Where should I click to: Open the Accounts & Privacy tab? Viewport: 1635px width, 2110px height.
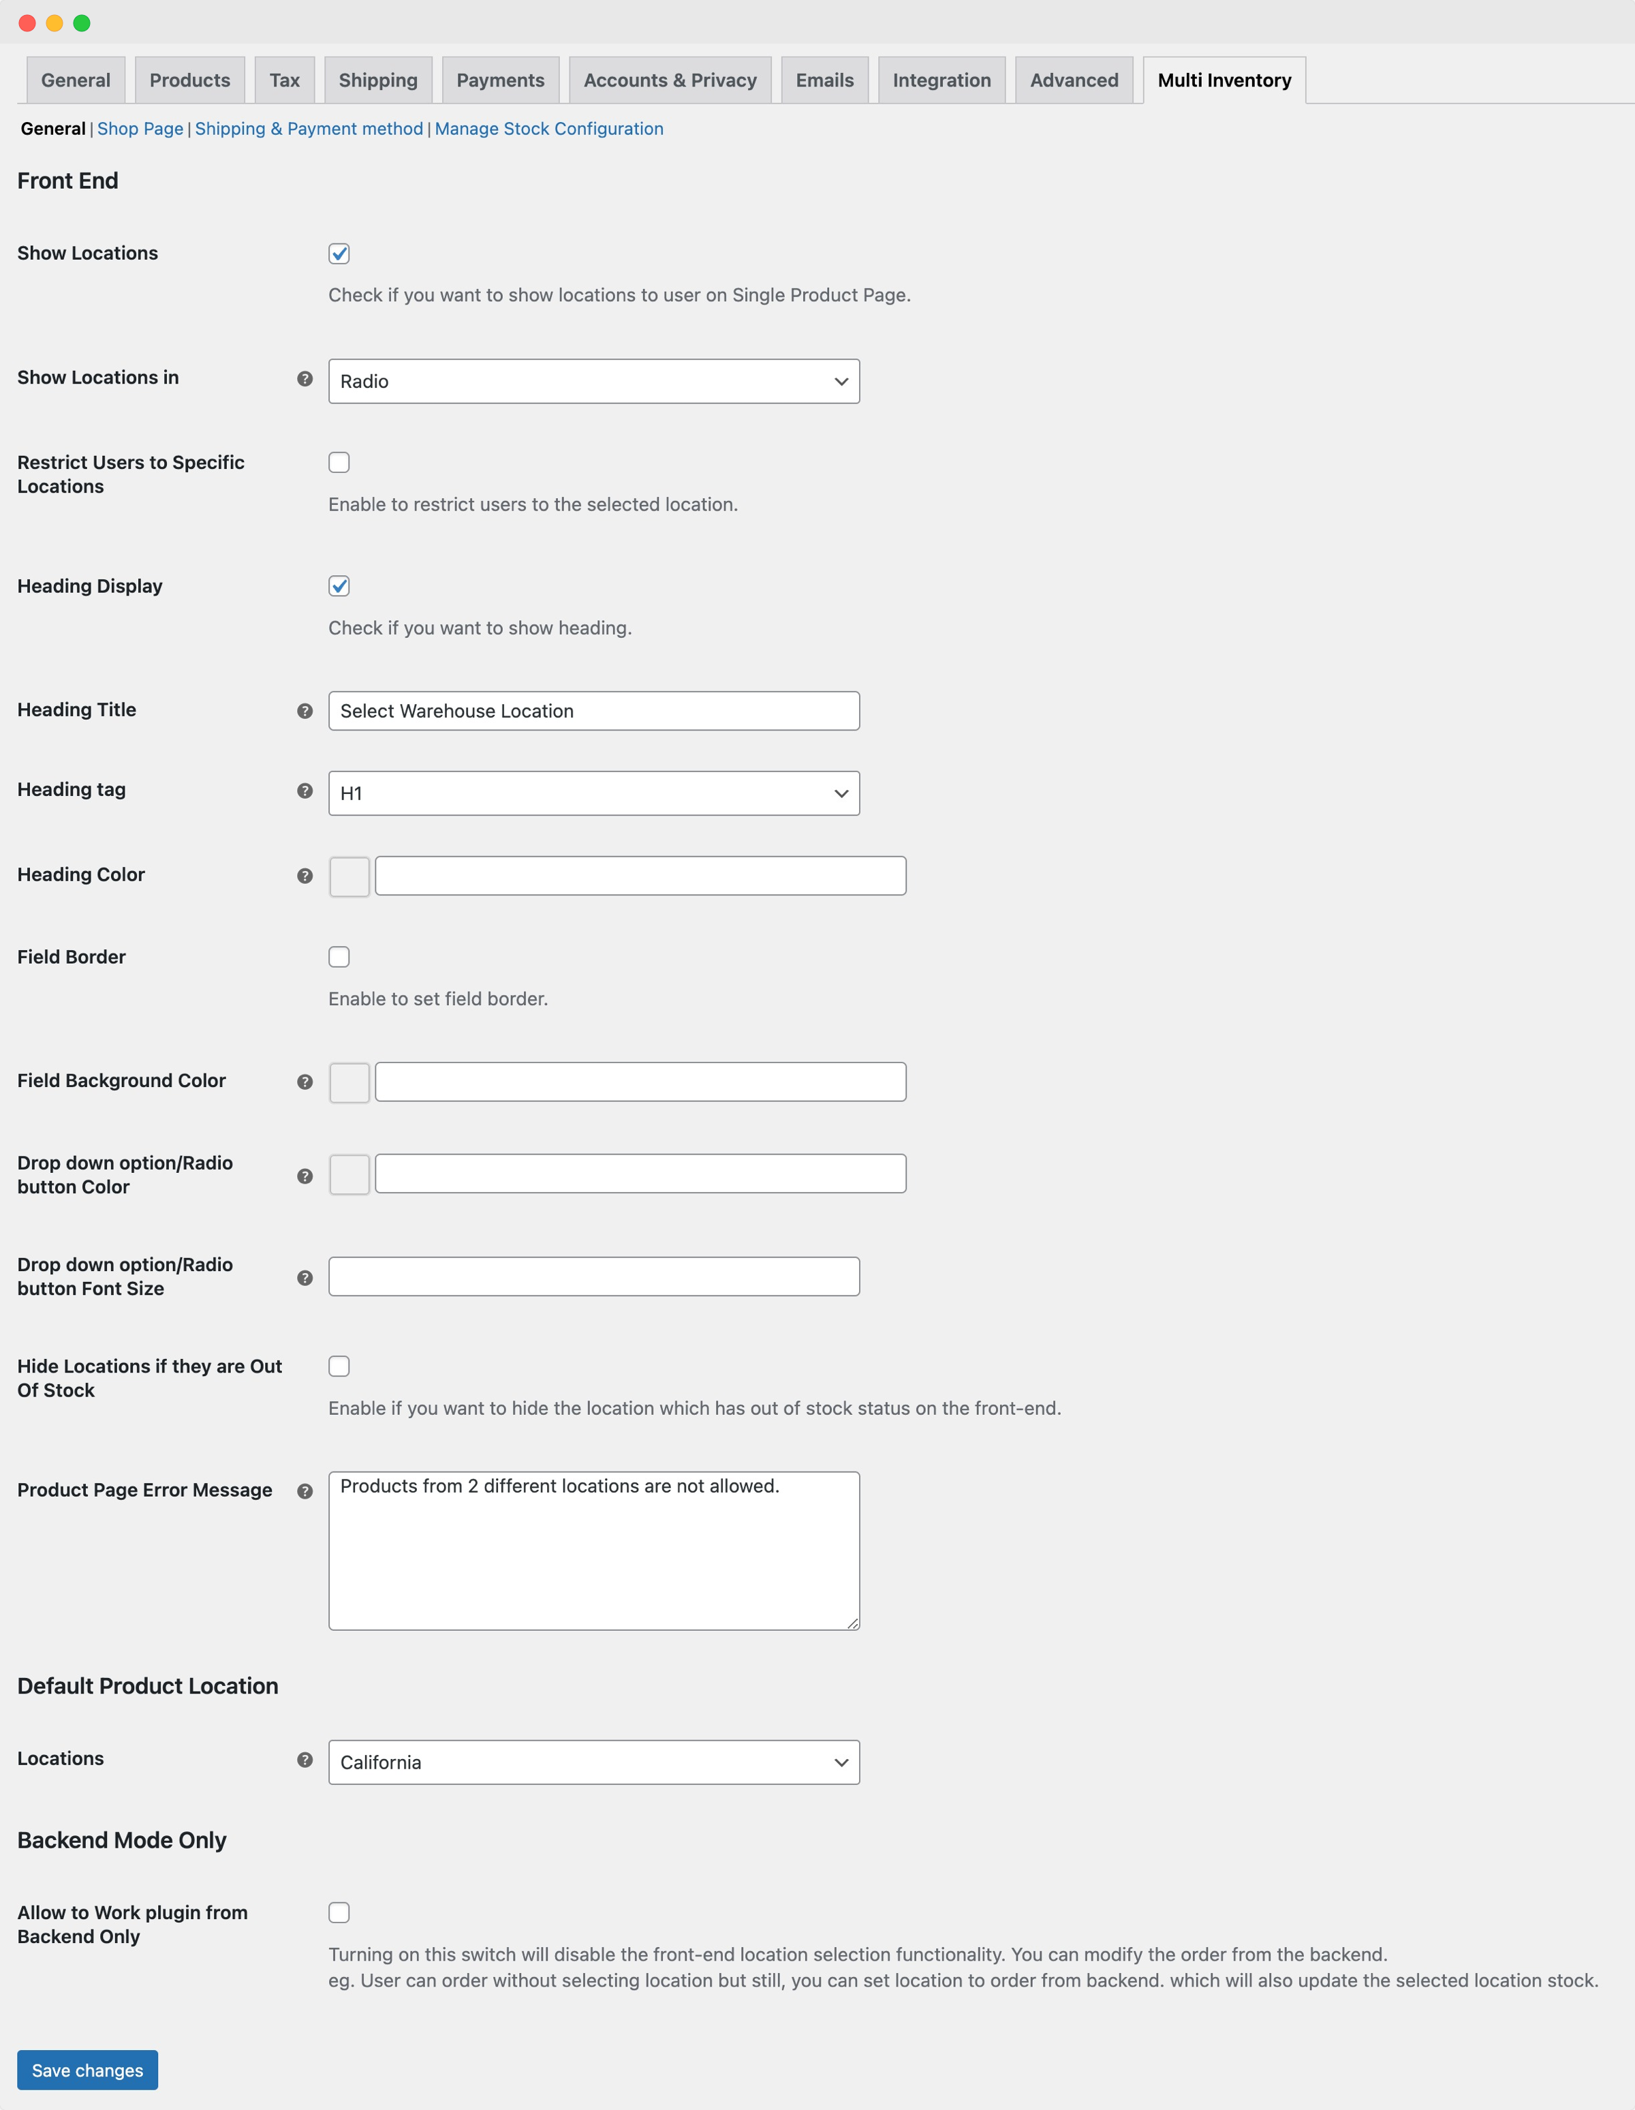669,80
